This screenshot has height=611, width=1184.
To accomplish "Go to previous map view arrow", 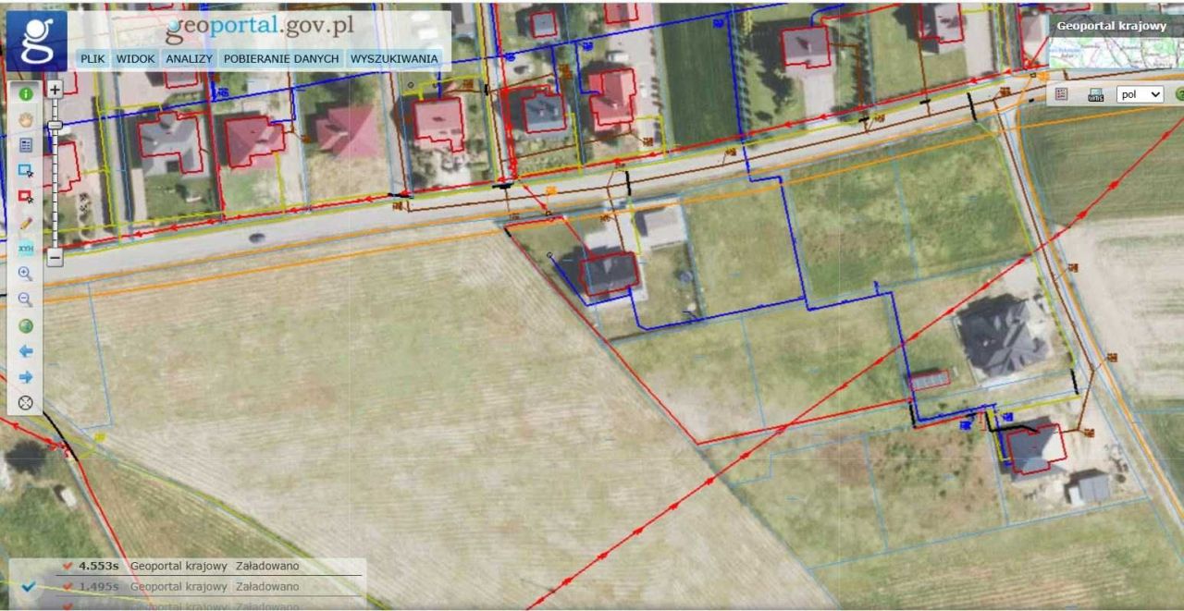I will coord(26,352).
